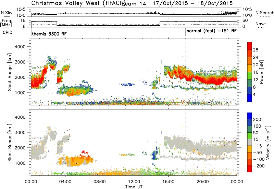Click the '08:00' time tick label
274x189 pixels.
[100, 182]
